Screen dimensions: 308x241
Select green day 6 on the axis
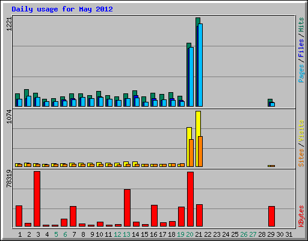click(65, 234)
